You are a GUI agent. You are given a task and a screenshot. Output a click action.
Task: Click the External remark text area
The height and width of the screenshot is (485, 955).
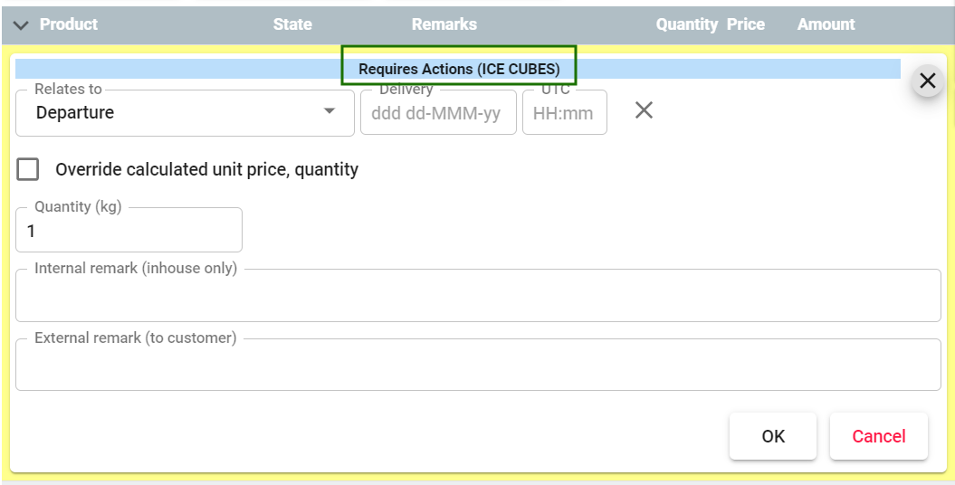point(478,365)
